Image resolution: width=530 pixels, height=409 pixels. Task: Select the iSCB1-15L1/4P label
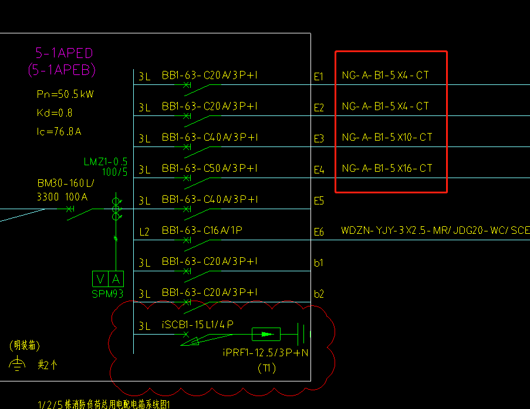click(198, 325)
